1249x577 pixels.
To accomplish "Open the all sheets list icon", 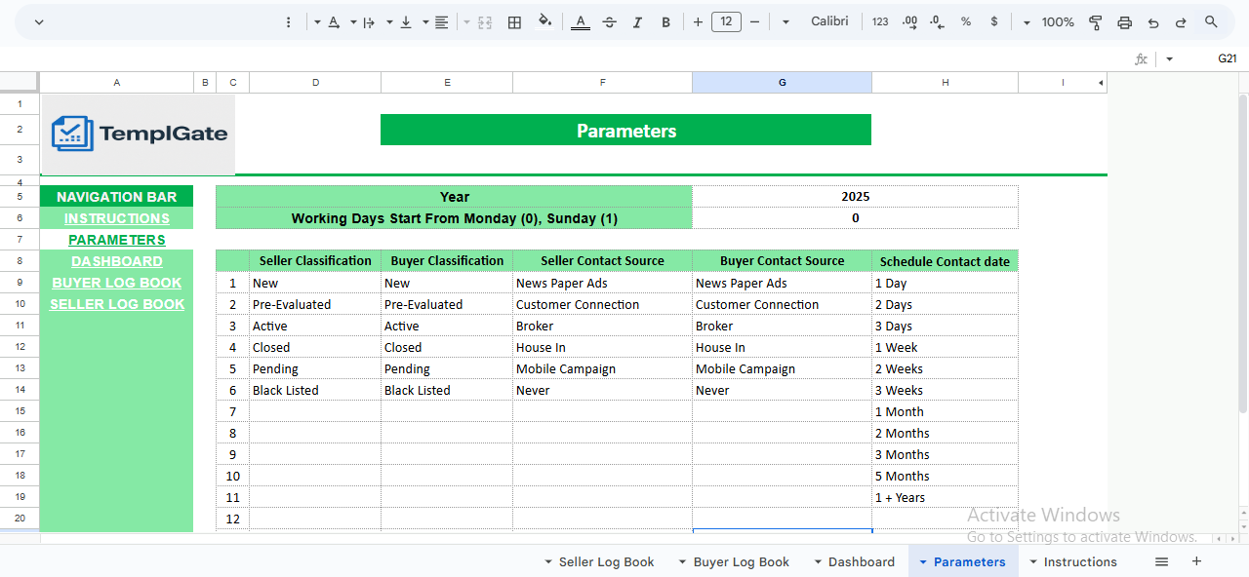I will tap(1161, 561).
